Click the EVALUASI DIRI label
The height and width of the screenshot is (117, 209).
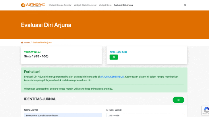click(x=118, y=52)
